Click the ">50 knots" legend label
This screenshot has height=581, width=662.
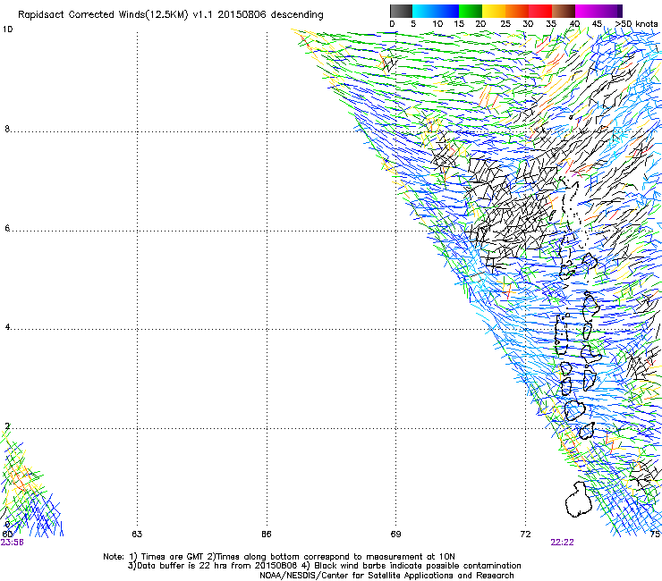636,24
